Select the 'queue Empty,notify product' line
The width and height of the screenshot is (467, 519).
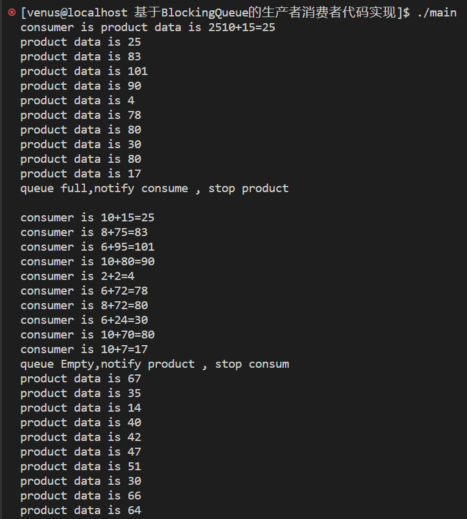pos(154,364)
